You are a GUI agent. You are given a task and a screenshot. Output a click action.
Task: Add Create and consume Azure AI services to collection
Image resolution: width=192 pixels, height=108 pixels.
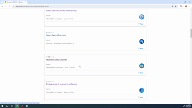coord(141,24)
